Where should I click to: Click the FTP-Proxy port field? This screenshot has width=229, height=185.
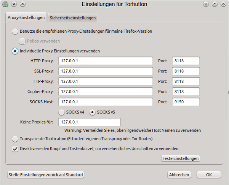[x=186, y=81]
